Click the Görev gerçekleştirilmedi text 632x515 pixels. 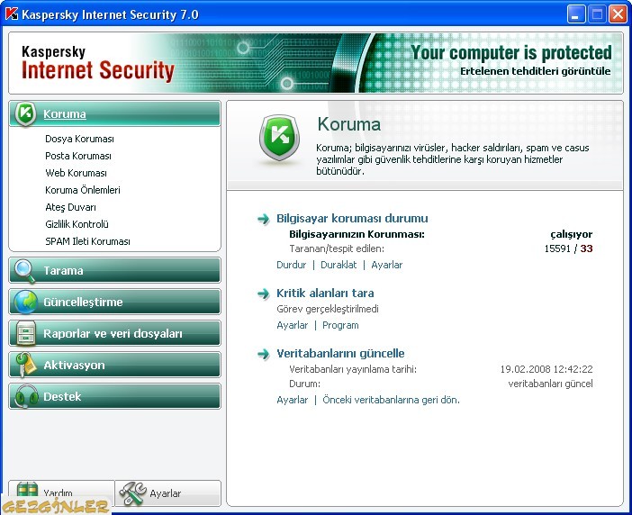pyautogui.click(x=328, y=309)
